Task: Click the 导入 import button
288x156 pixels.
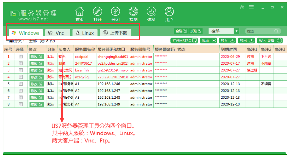Action: [227, 41]
